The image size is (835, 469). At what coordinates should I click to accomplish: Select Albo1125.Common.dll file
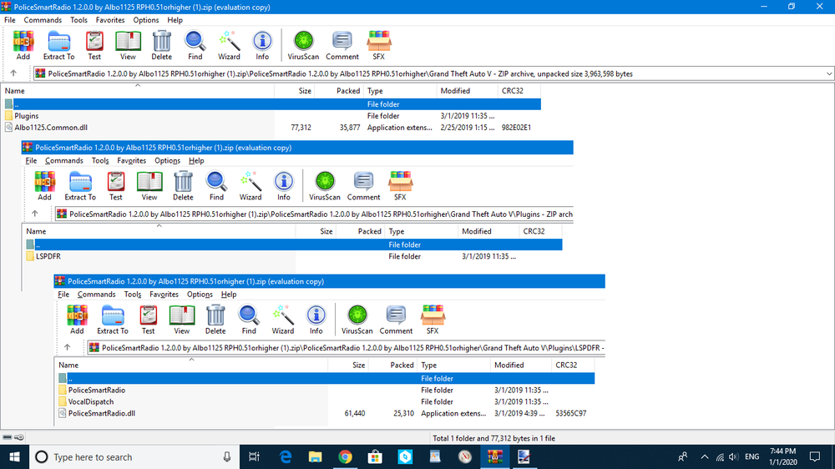click(x=271, y=127)
